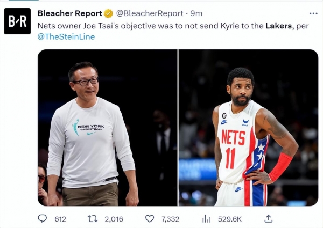This screenshot has height=228, width=323.
Task: Click the 612 replies count
Action: point(60,219)
